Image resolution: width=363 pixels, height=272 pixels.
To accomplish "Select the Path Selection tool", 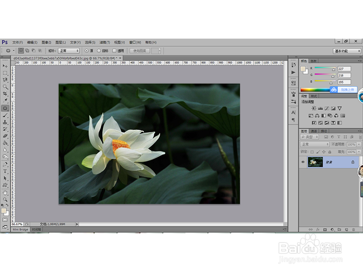I will [x=5, y=178].
